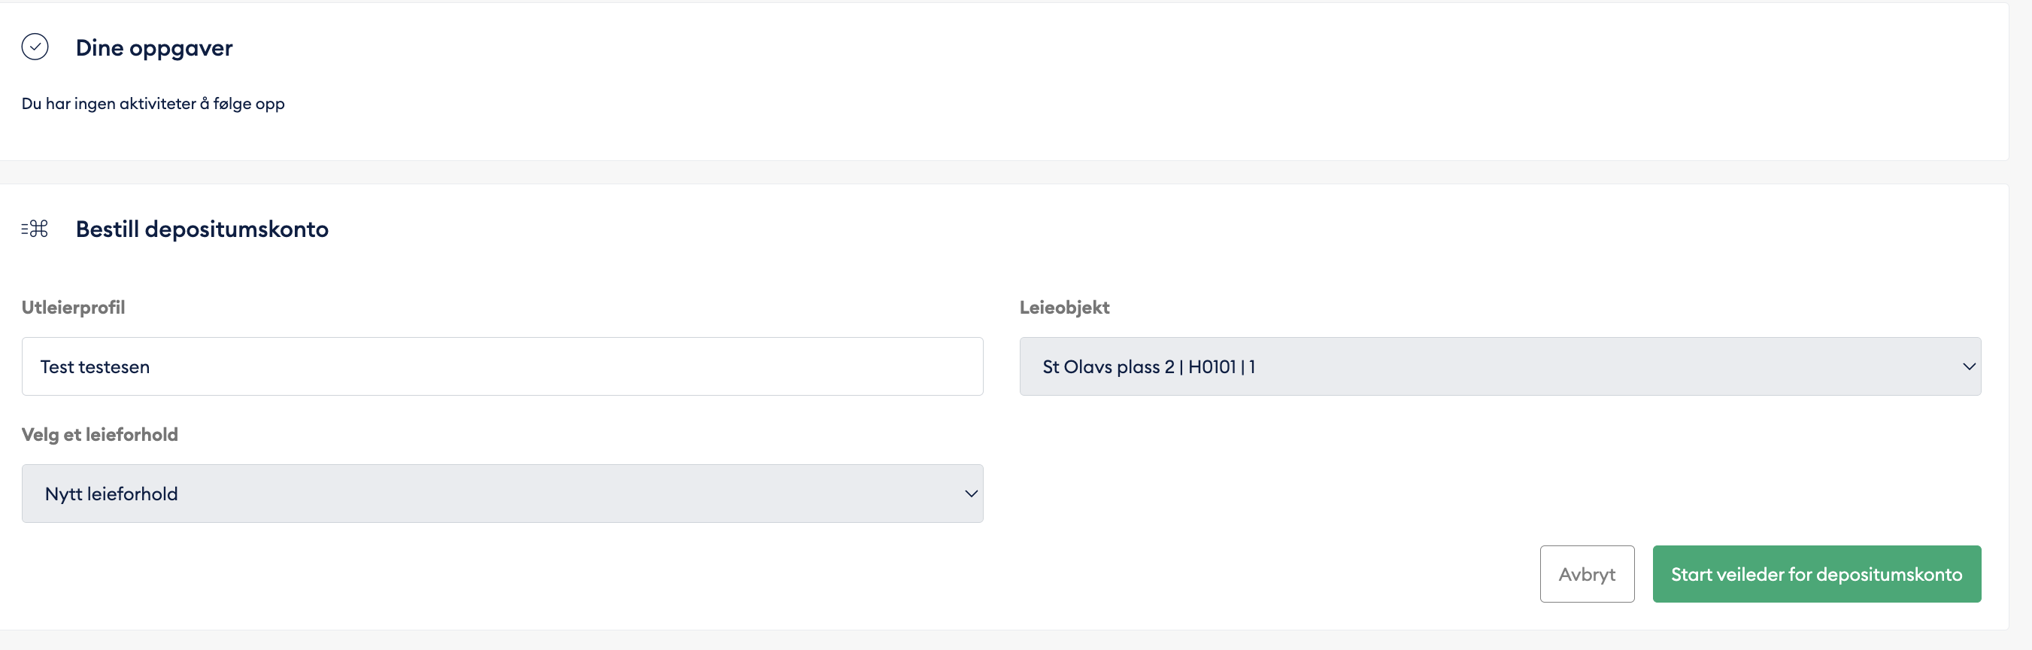Click the checkmark circle icon beside Dine oppgaver
Viewport: 2032px width, 650px height.
(35, 47)
